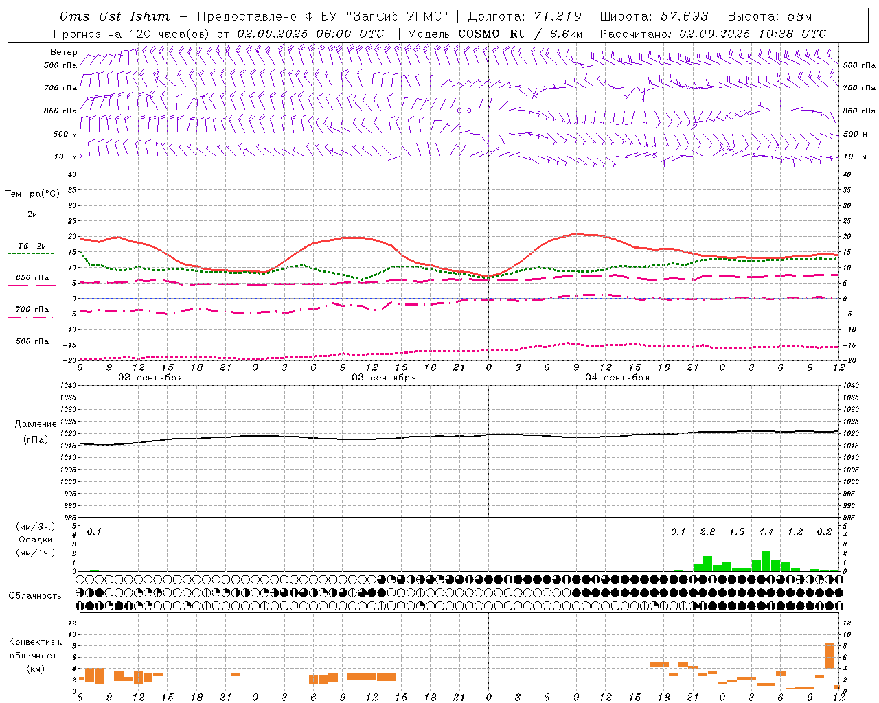Click the tallest green precipitation bar
This screenshot has height=703, width=879.
766,561
